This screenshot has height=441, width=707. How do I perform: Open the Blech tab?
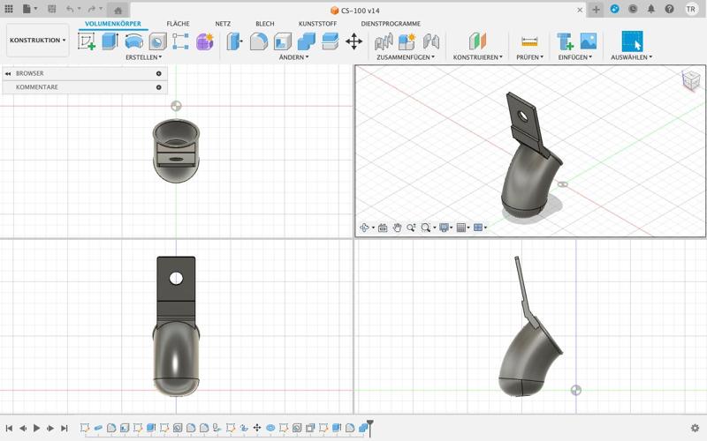pyautogui.click(x=264, y=24)
